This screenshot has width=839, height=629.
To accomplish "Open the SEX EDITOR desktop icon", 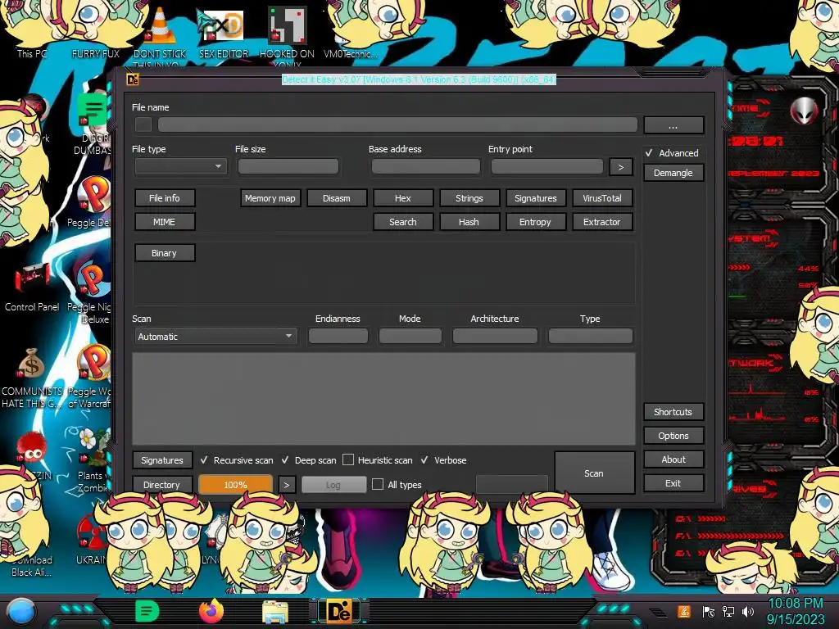I will click(224, 34).
